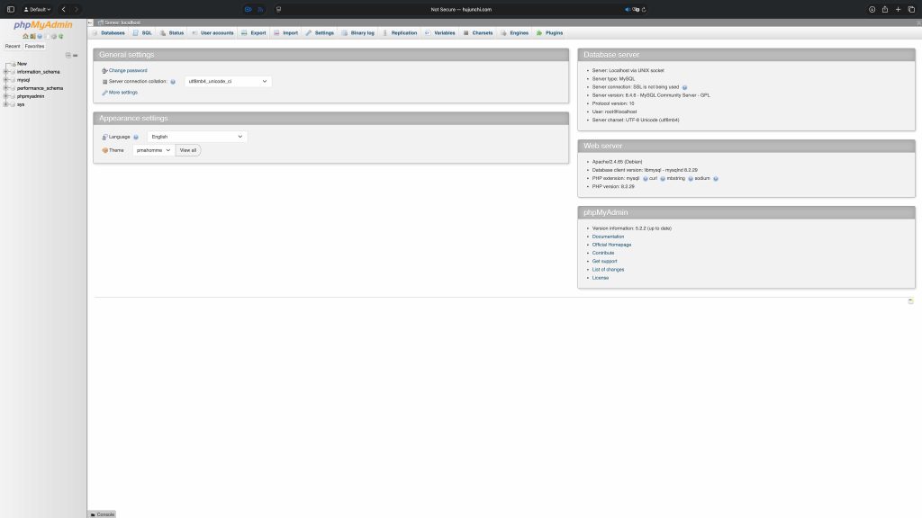Select the phpmyadmin database in the tree

point(32,96)
